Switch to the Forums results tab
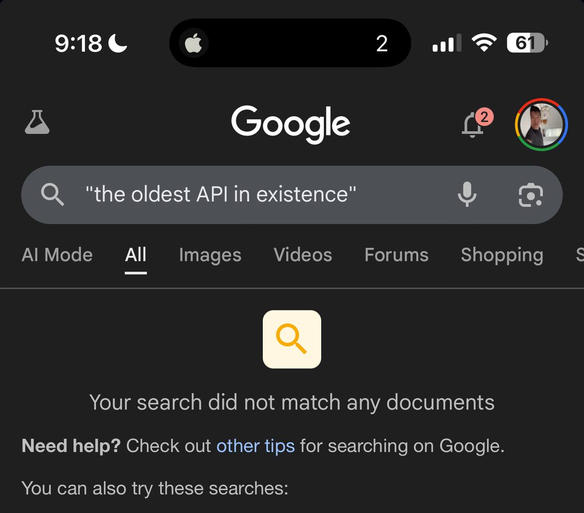Image resolution: width=584 pixels, height=513 pixels. 396,255
